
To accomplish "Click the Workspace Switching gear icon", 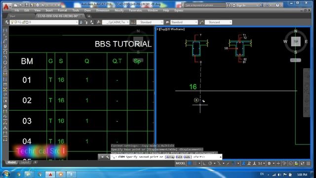I will (269, 164).
